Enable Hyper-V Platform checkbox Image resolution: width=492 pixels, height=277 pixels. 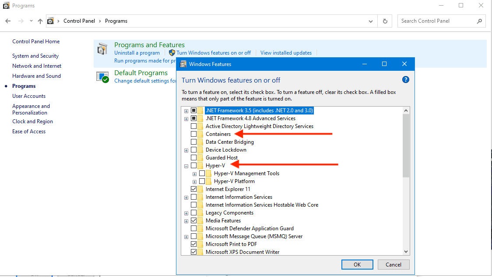click(202, 181)
